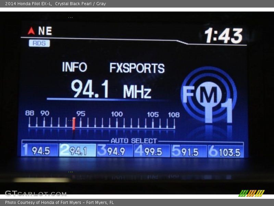This screenshot has width=274, height=206.
Task: Click the AUTO SELECT label
Action: [x=134, y=141]
